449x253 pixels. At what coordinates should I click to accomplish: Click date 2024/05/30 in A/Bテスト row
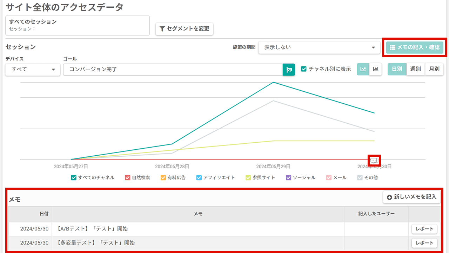[34, 229]
